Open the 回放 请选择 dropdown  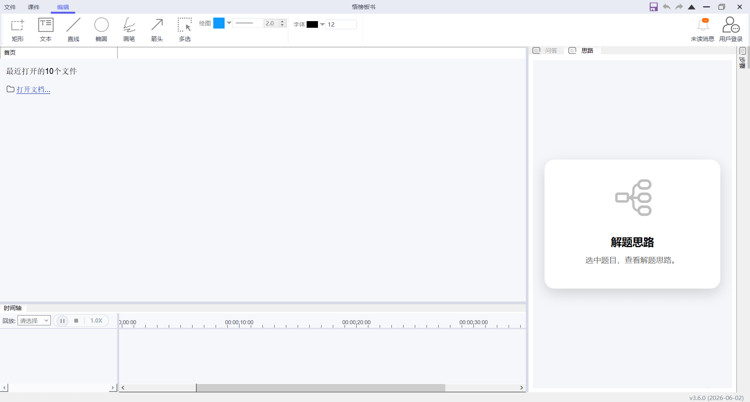(34, 321)
